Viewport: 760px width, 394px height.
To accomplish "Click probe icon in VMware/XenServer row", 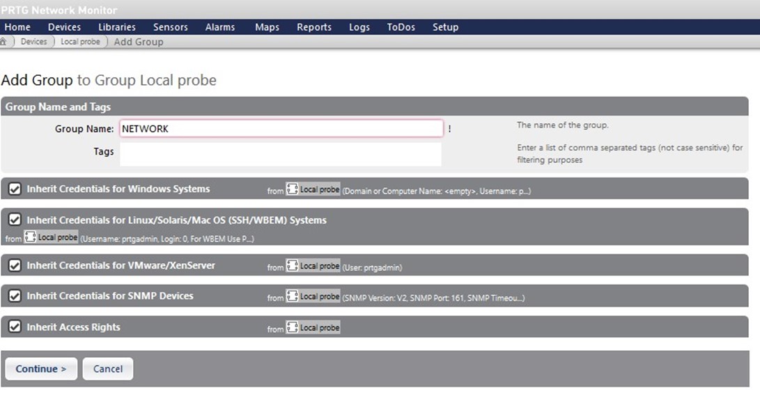I will (293, 266).
